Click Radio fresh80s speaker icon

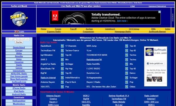(127, 64)
